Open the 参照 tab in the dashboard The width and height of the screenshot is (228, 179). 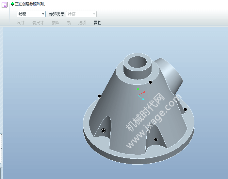(x=56, y=23)
